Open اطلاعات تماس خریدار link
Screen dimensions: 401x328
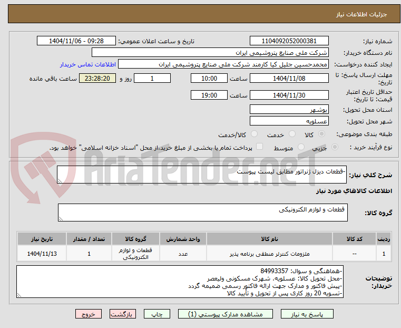click(x=87, y=64)
